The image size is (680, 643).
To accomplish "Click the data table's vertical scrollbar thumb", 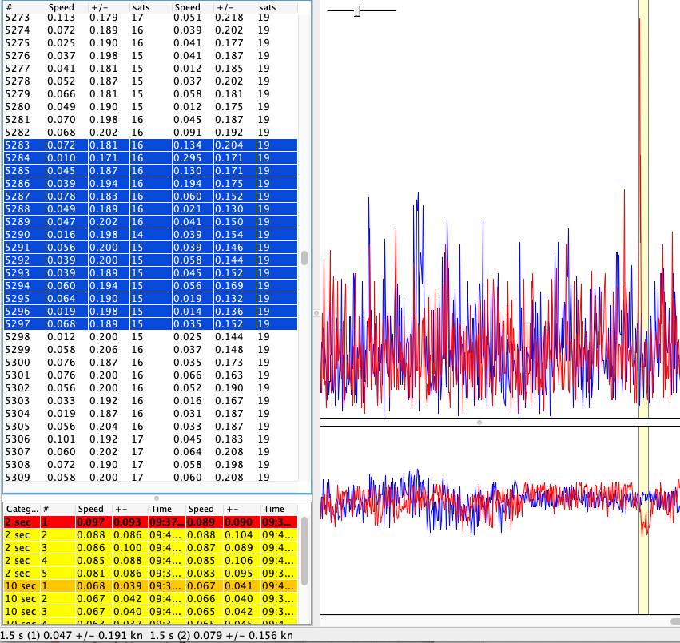I will [304, 258].
